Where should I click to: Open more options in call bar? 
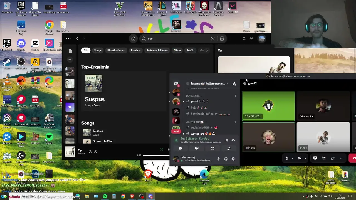342,158
